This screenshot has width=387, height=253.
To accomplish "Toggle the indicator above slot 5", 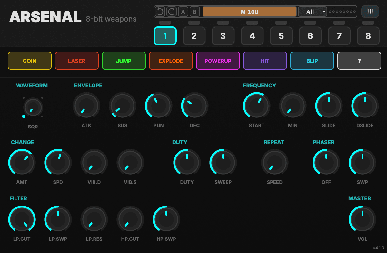I will pyautogui.click(x=281, y=23).
